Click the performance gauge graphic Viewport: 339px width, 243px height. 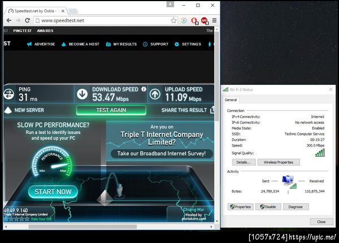52,162
